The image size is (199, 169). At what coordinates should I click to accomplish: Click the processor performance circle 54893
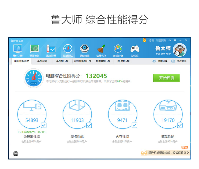[x=32, y=114]
